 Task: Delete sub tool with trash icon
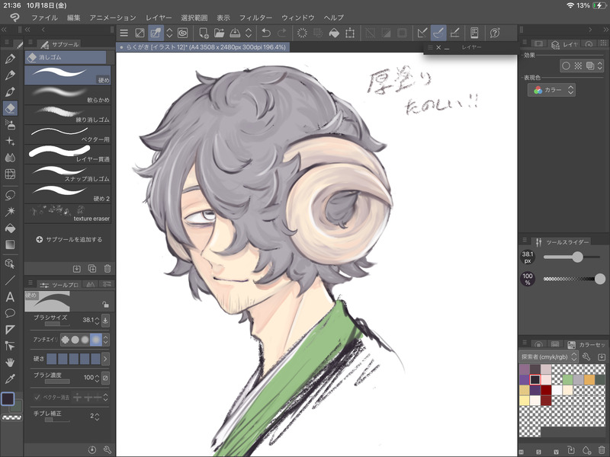(x=108, y=269)
